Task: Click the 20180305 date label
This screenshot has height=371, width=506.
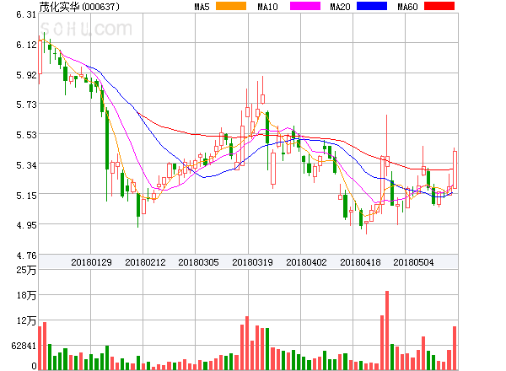Action: (x=198, y=262)
